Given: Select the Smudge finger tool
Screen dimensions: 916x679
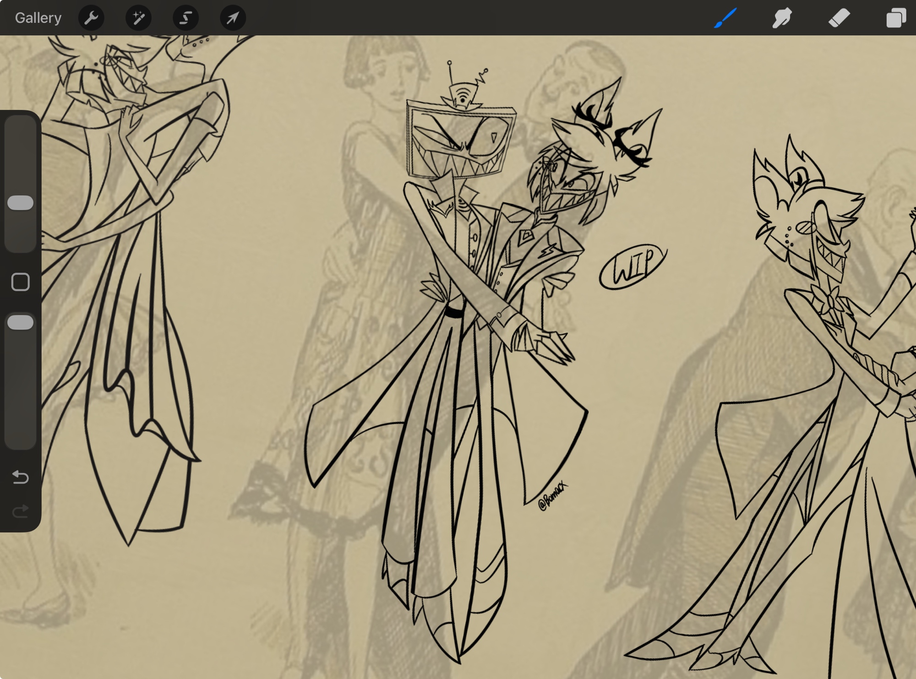Looking at the screenshot, I should coord(782,18).
